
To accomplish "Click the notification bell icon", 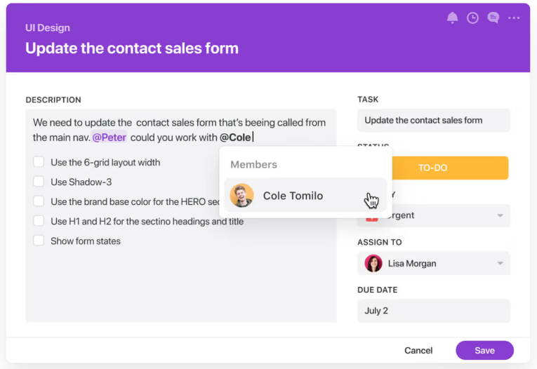I will click(452, 18).
